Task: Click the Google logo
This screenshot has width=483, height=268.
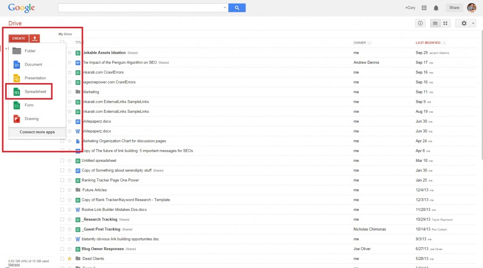Action: tap(22, 8)
